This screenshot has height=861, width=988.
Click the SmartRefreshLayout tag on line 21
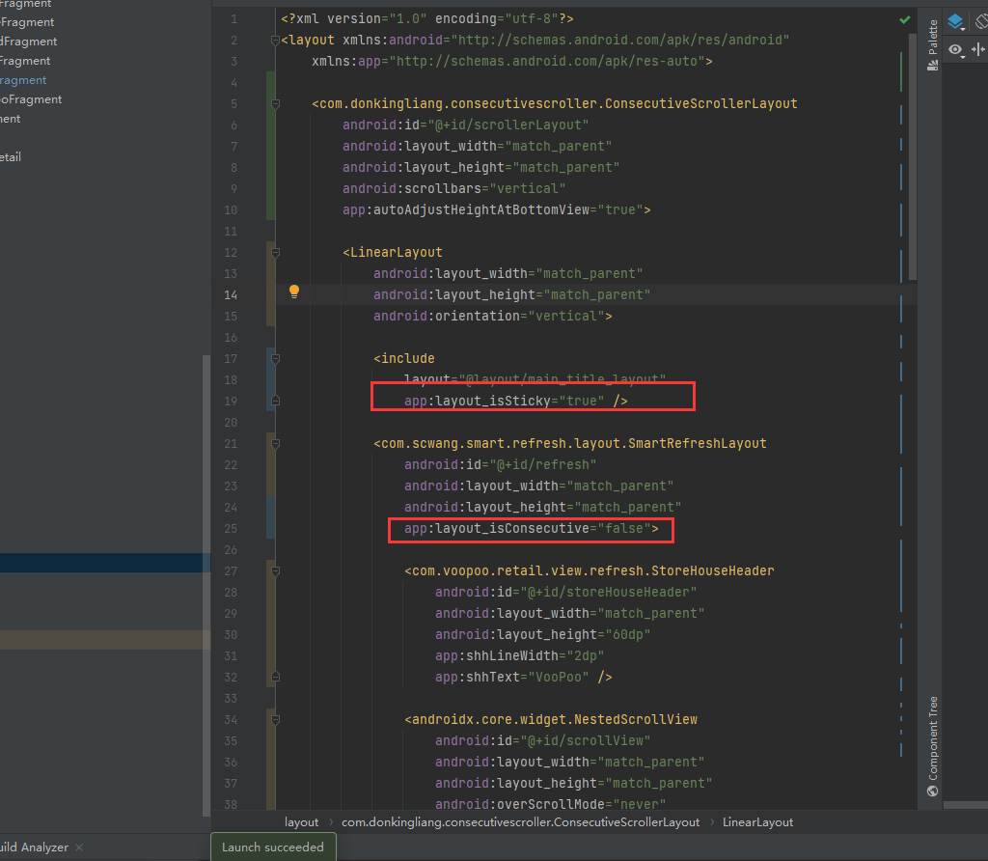click(x=570, y=444)
